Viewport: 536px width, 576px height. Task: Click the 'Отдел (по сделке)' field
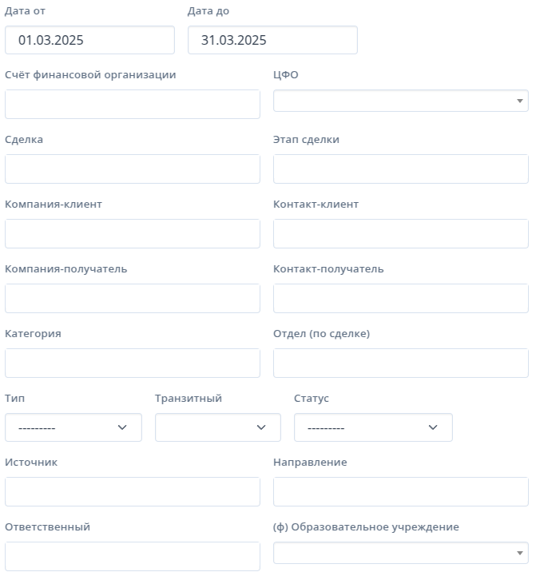(x=401, y=363)
